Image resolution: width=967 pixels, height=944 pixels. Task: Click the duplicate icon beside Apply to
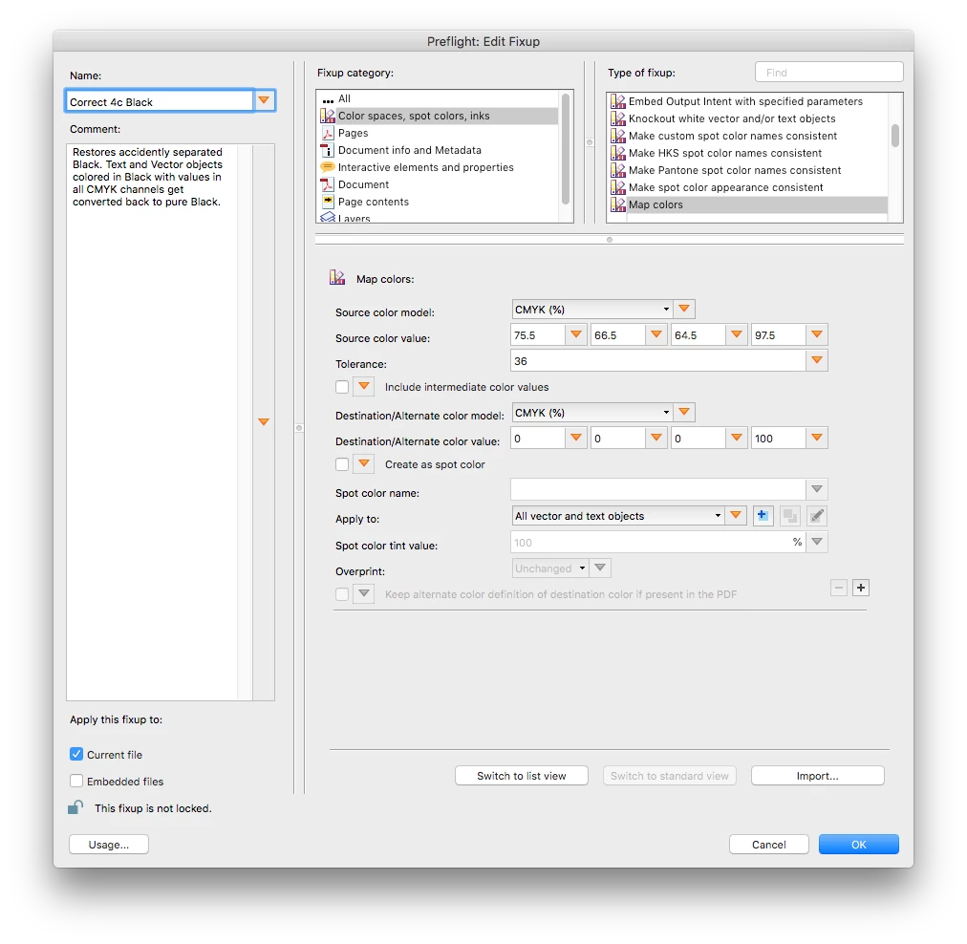tap(789, 515)
